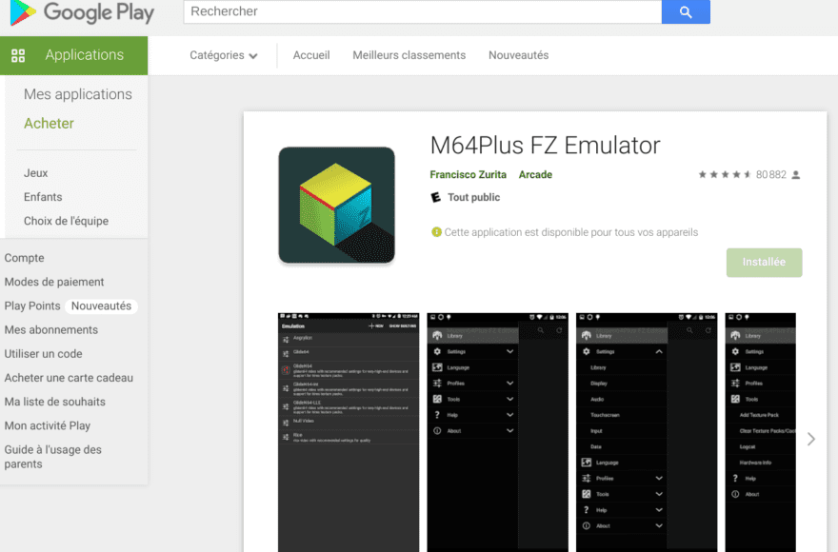Open Ma liste de souhaits
The width and height of the screenshot is (838, 552).
[54, 402]
